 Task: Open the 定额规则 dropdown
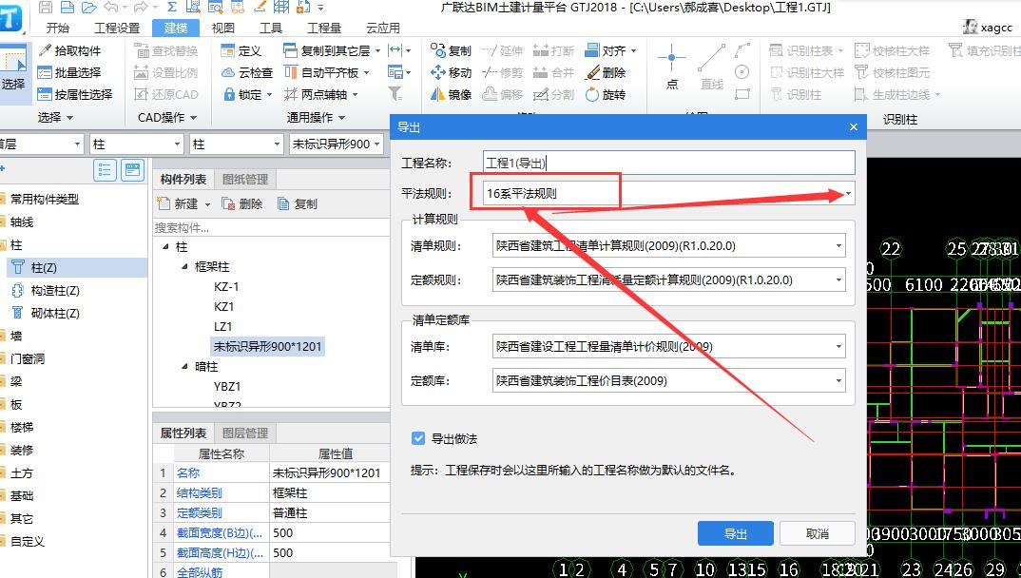[838, 279]
